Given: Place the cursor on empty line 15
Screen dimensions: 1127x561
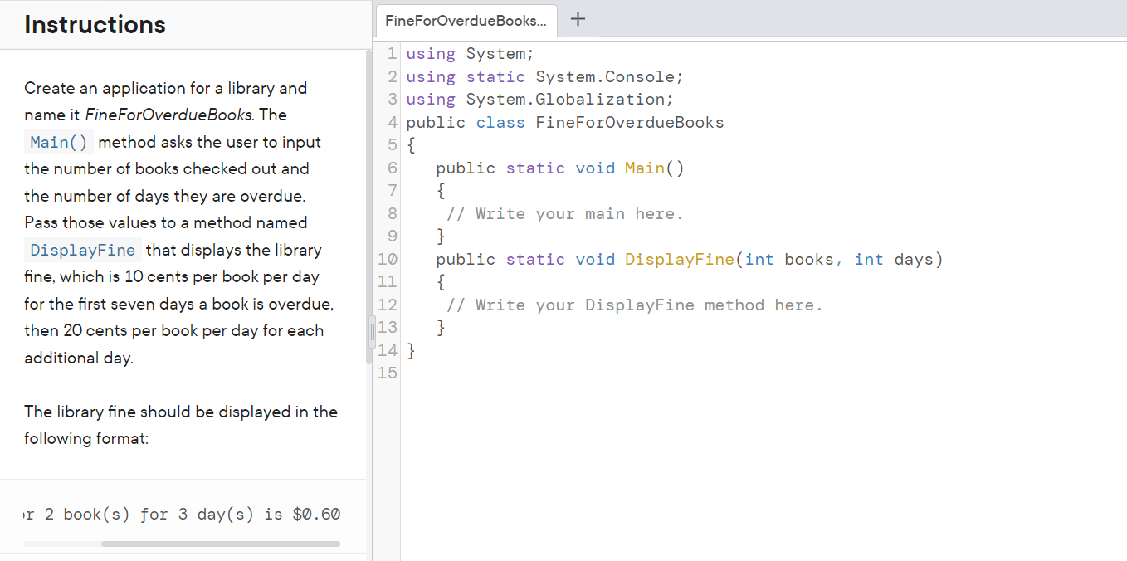Looking at the screenshot, I should [411, 373].
